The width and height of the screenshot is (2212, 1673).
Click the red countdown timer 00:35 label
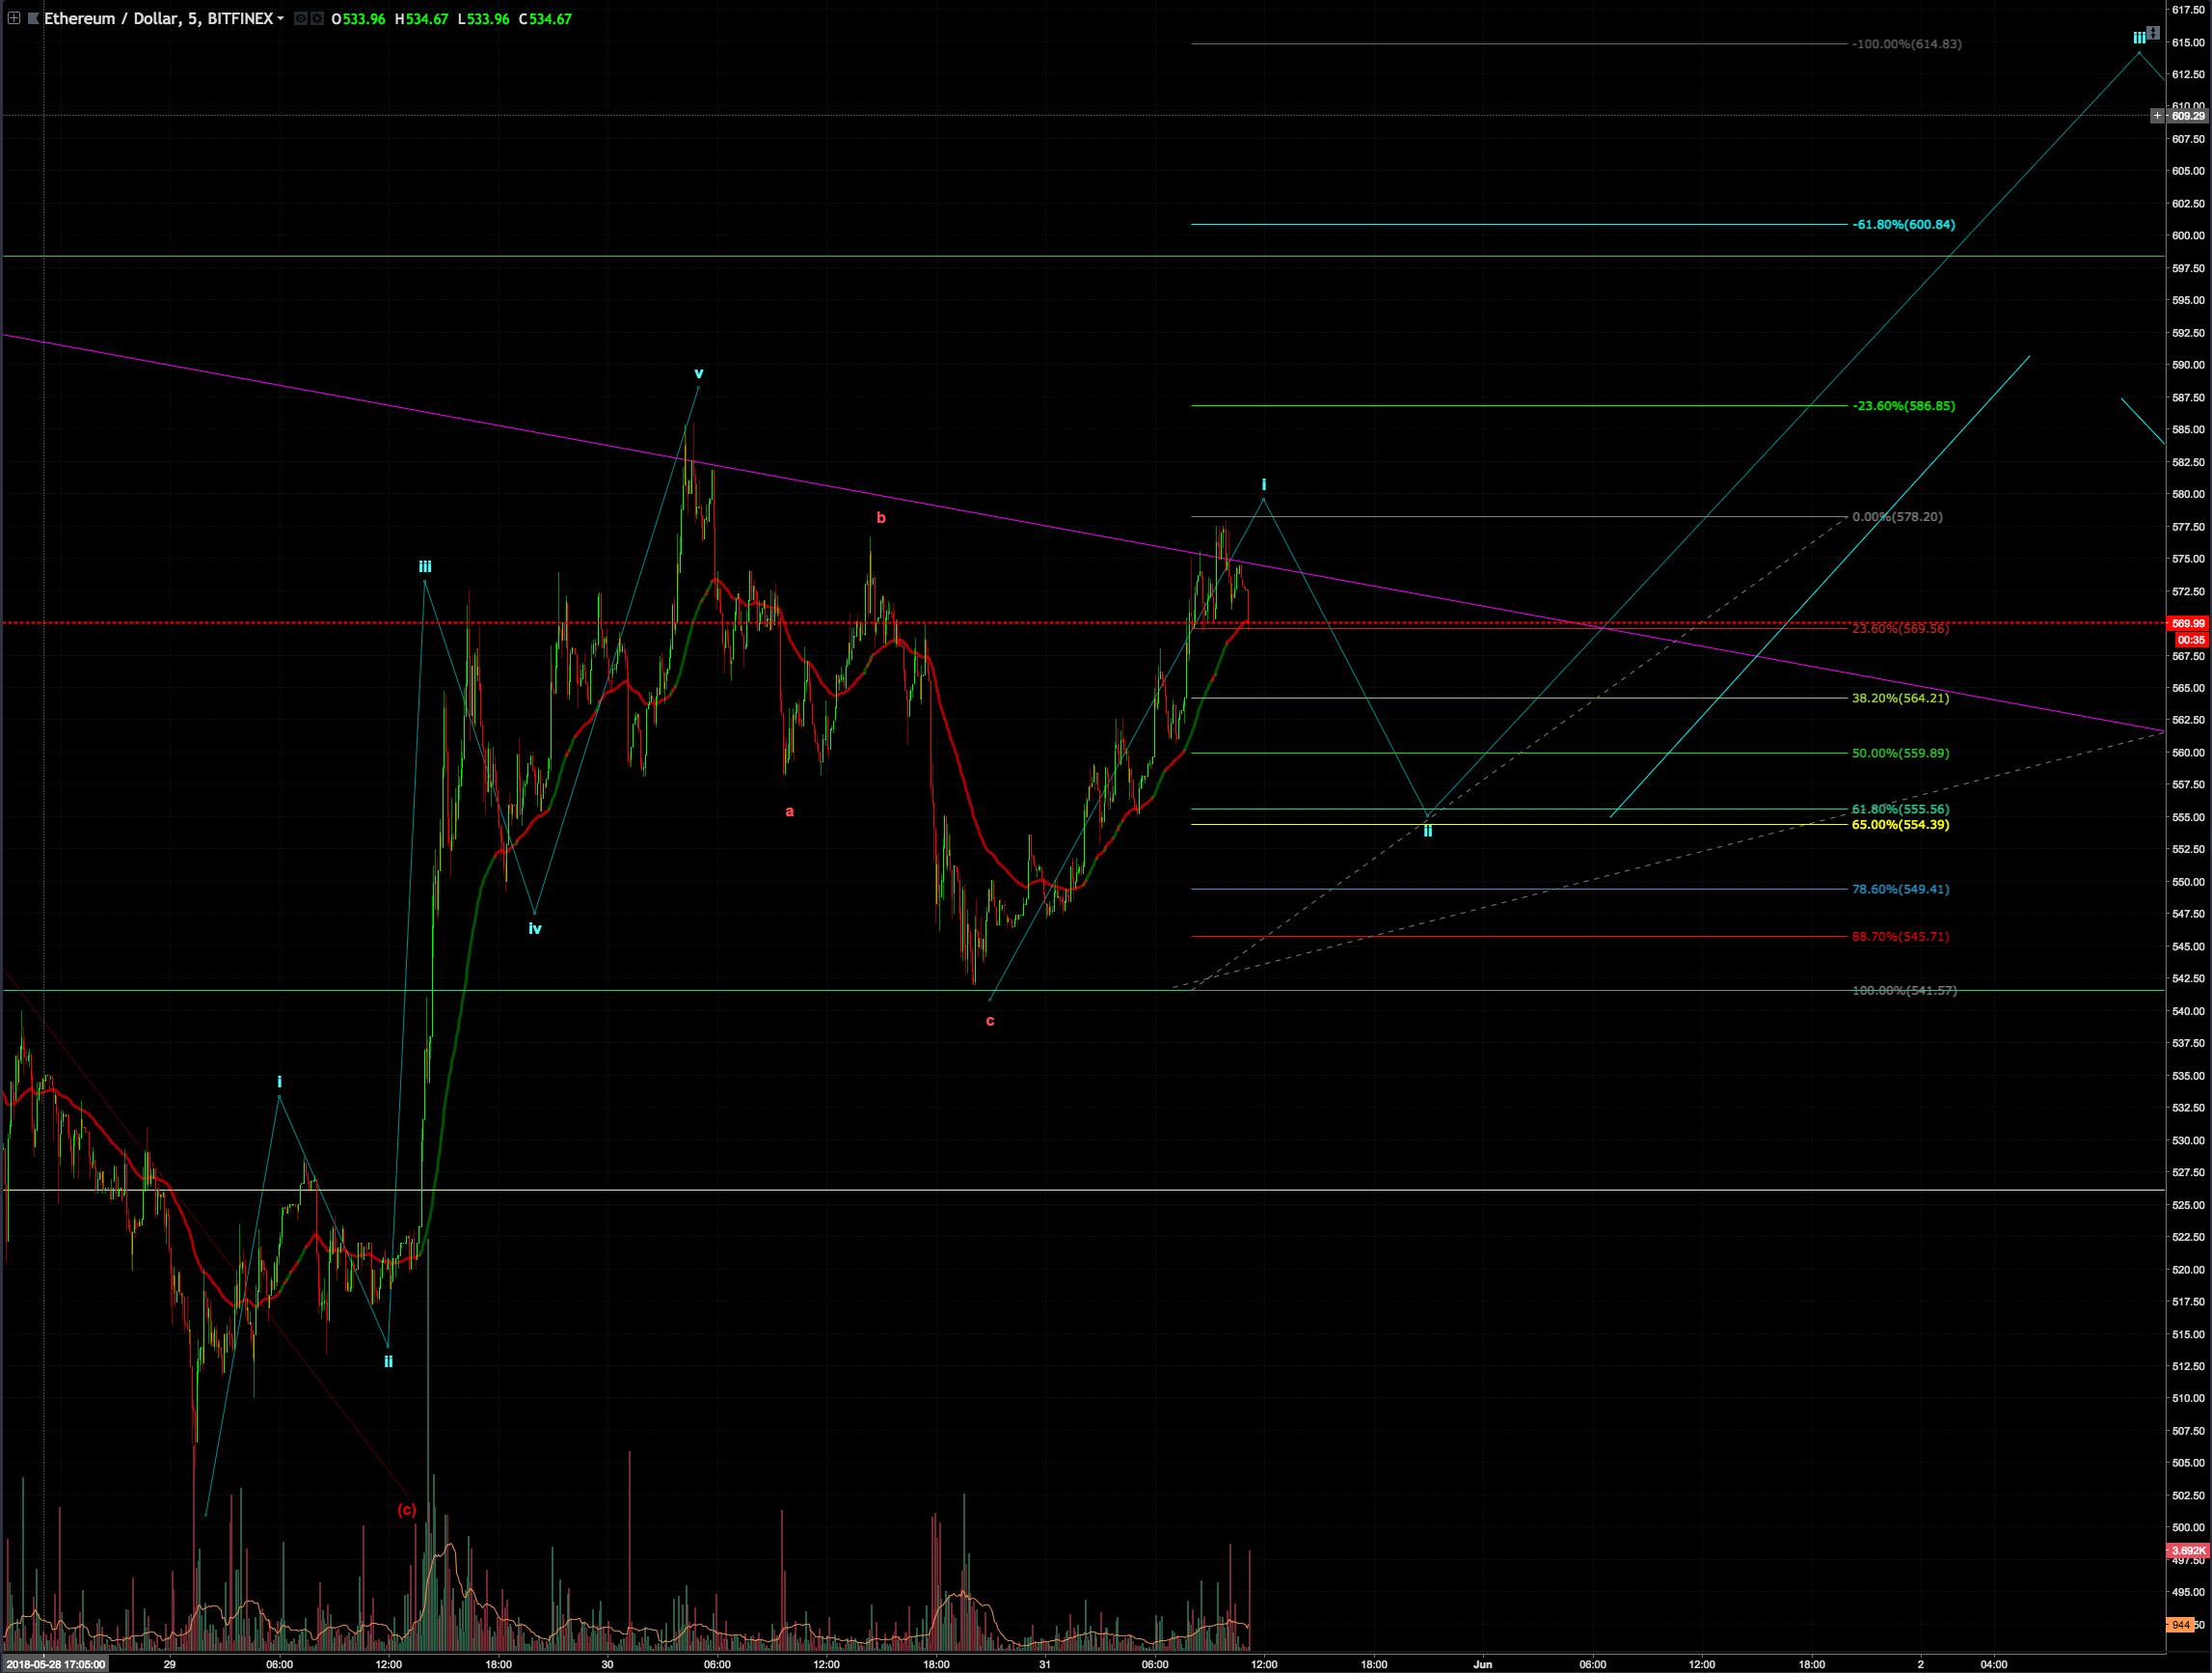point(2190,640)
